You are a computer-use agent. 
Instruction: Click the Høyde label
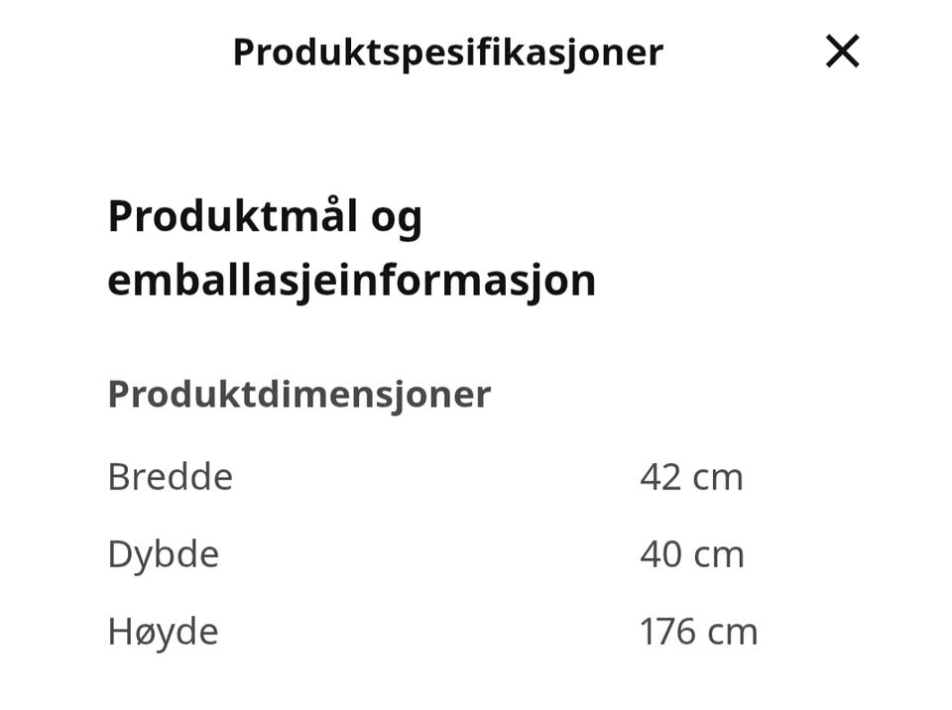[x=163, y=632]
